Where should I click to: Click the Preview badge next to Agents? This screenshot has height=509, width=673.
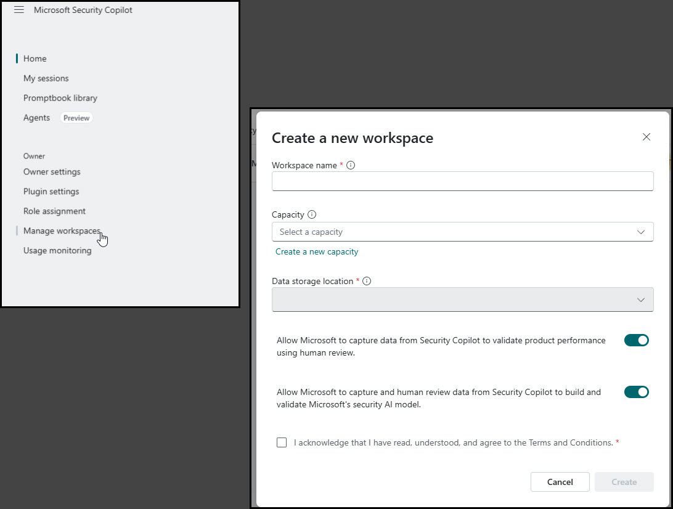[x=76, y=118]
